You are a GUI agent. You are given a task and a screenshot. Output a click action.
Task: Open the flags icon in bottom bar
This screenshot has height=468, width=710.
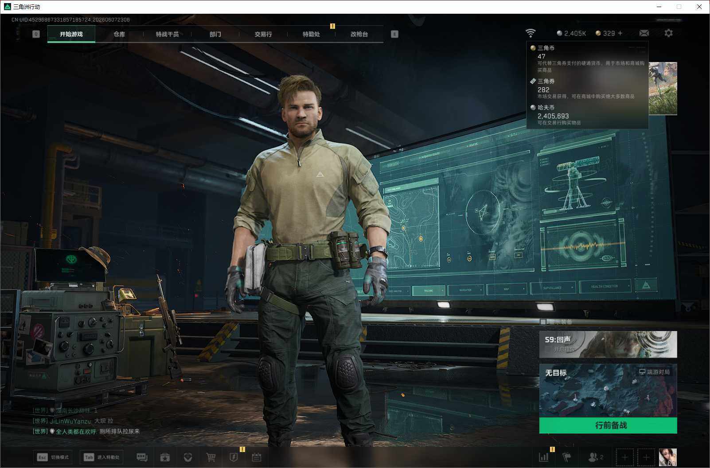click(567, 457)
